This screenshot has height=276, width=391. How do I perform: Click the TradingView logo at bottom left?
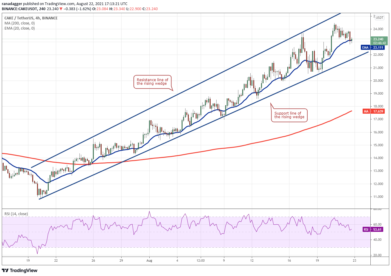[x=20, y=270]
